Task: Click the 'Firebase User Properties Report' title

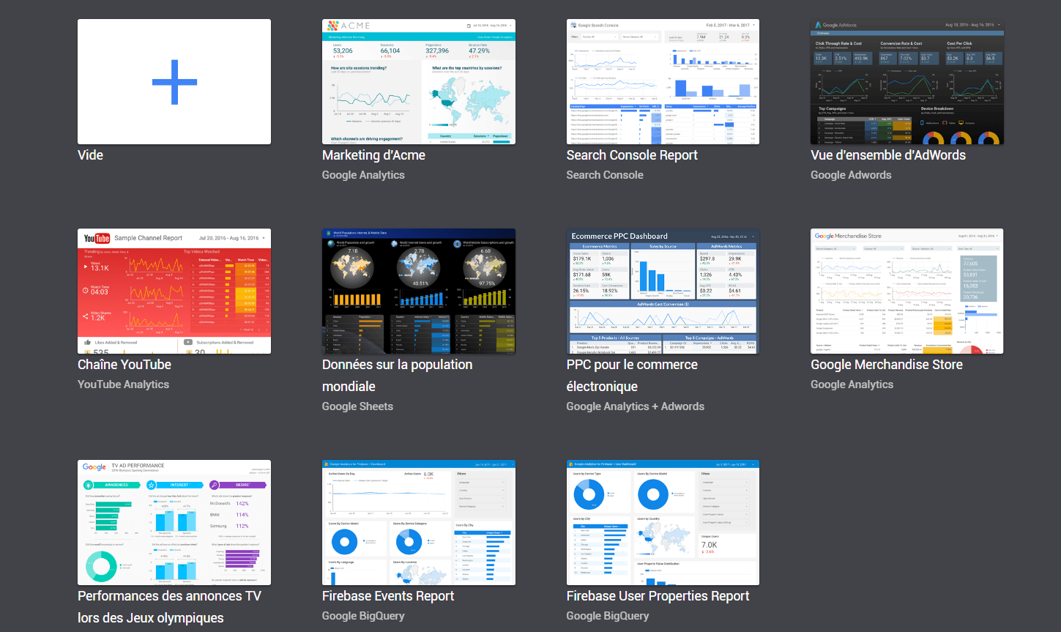Action: click(658, 596)
